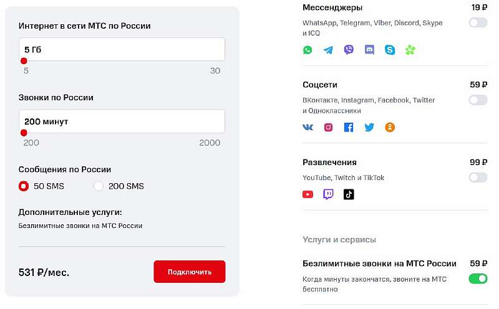Image resolution: width=499 pixels, height=309 pixels.
Task: Click the Telegram icon
Action: pyautogui.click(x=328, y=50)
